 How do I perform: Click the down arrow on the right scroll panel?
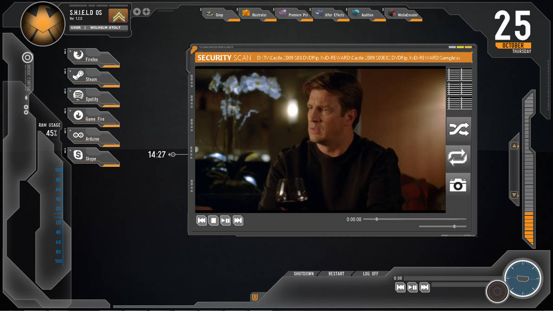(x=514, y=195)
